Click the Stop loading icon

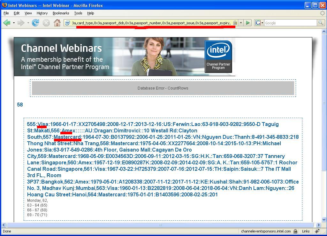[x=46, y=23]
